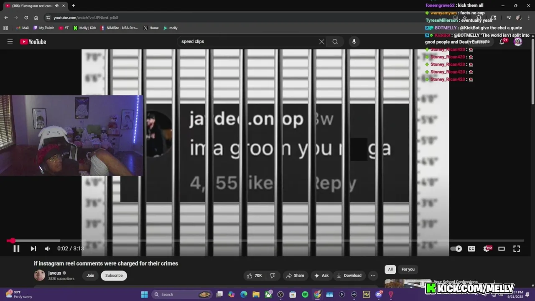Open the NBABite bookmark
This screenshot has width=535, height=301.
(119, 28)
